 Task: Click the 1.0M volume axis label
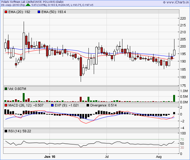click(184, 91)
